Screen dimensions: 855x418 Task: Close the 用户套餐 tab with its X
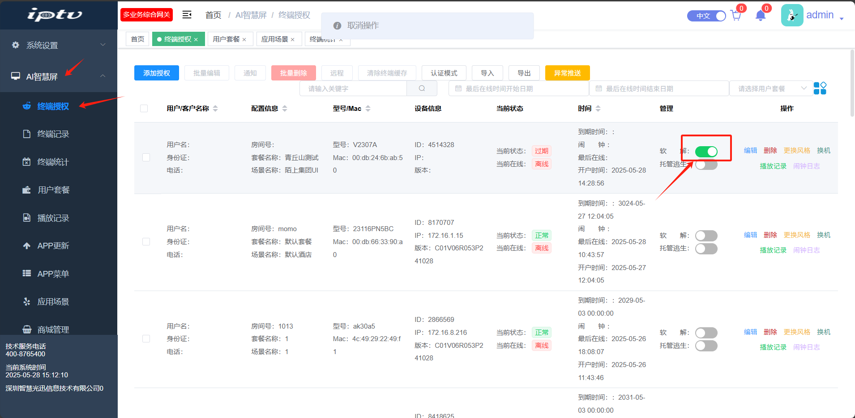(x=244, y=39)
